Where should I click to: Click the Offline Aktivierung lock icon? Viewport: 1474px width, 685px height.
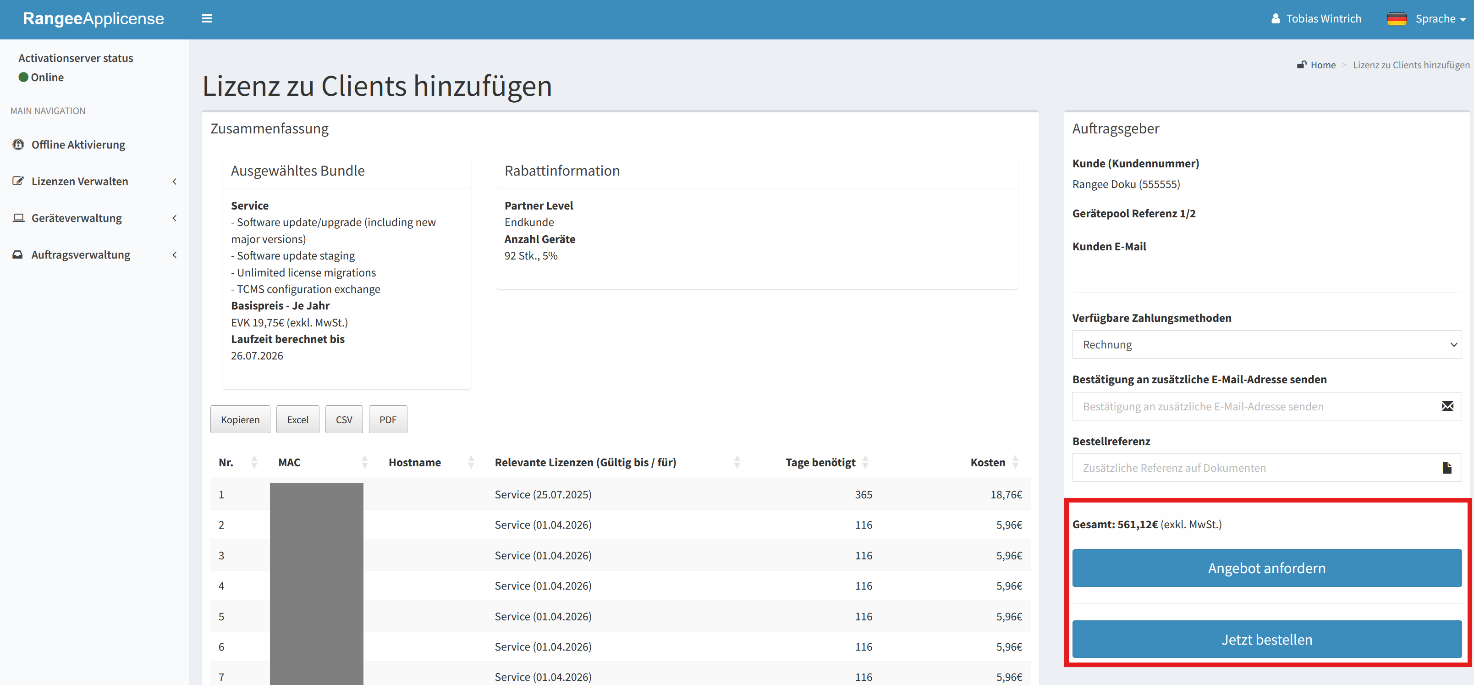(18, 145)
